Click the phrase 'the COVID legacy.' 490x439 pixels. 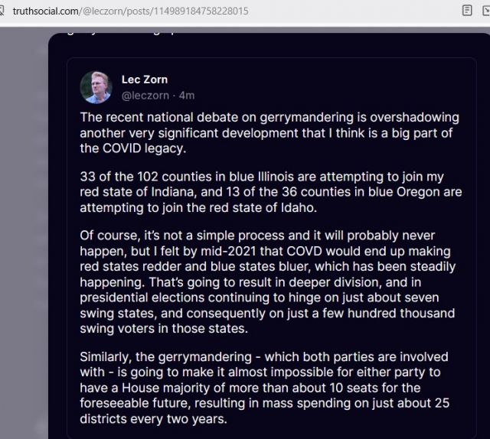pos(132,148)
